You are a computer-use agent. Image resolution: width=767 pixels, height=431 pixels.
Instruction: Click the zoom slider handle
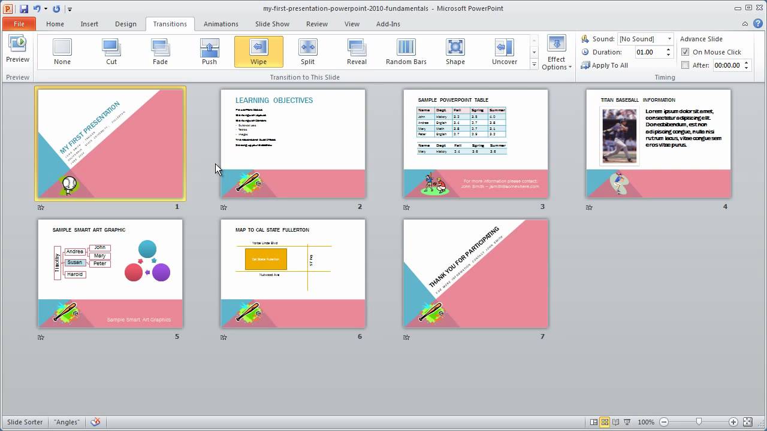[699, 422]
